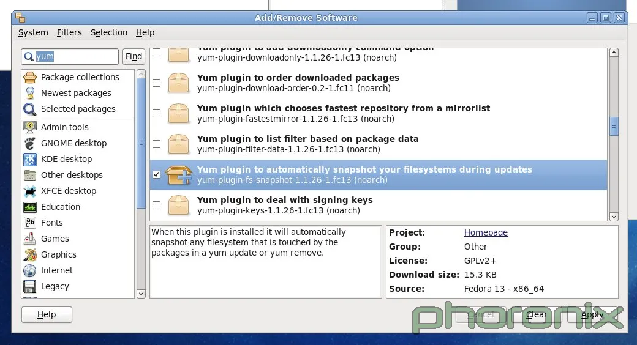This screenshot has width=637, height=345.
Task: Click the yum-plugin-keys package box icon
Action: [179, 206]
